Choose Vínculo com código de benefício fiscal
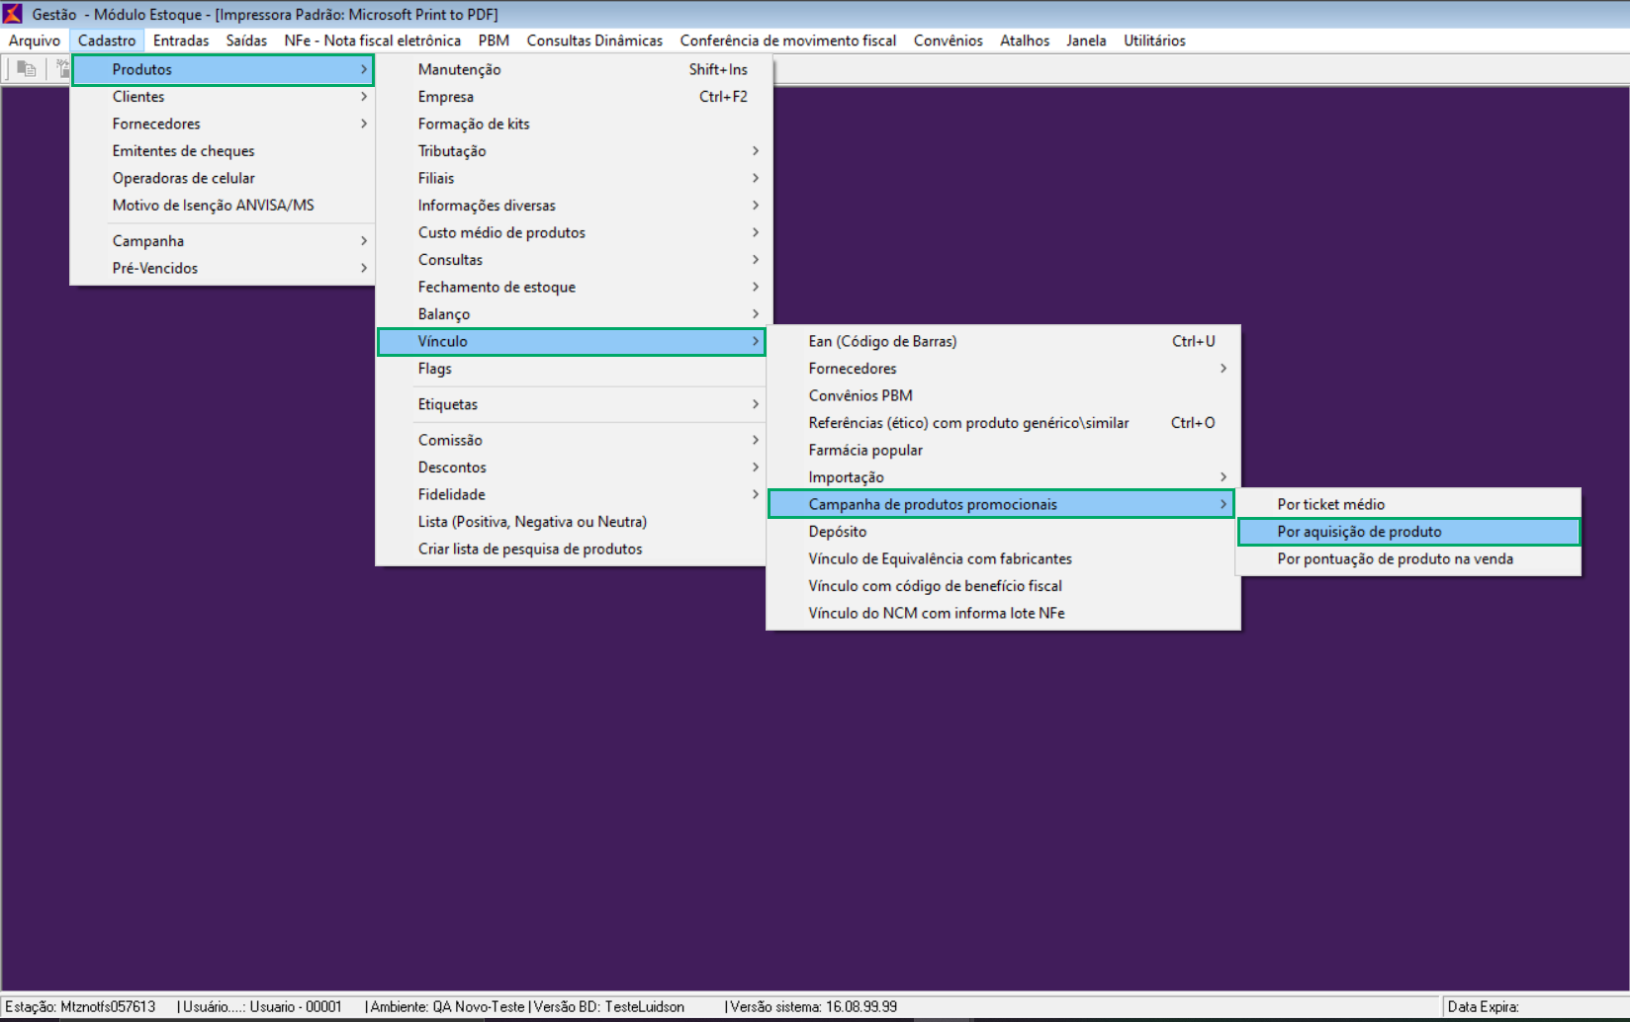1630x1022 pixels. pyautogui.click(x=1002, y=586)
